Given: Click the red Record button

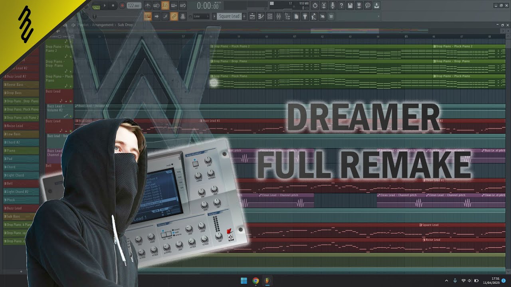Looking at the screenshot, I should pos(122,6).
